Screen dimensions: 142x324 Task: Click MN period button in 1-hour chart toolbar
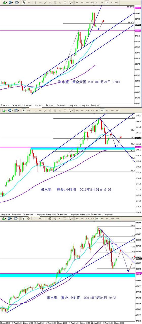pyautogui.click(x=117, y=219)
